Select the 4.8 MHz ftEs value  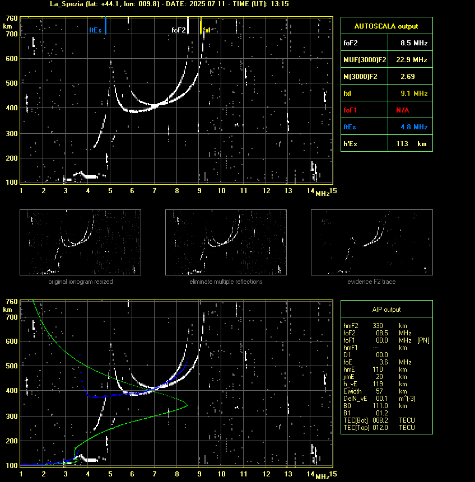click(414, 127)
